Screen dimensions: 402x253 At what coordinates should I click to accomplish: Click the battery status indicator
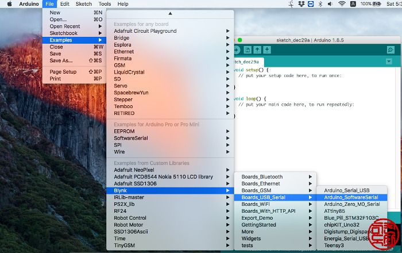click(x=370, y=4)
